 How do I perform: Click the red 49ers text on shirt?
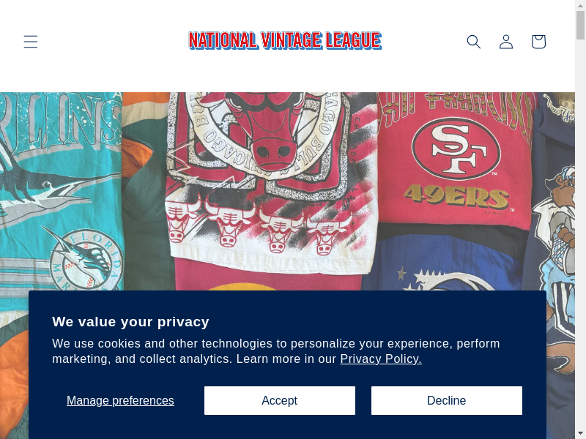(x=456, y=196)
